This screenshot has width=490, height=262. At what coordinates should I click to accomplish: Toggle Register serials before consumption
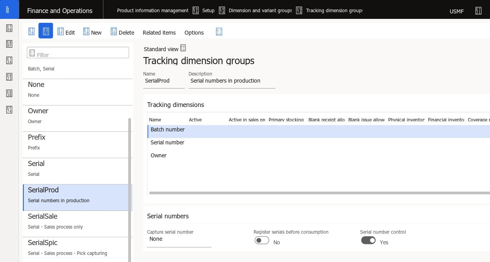click(262, 240)
